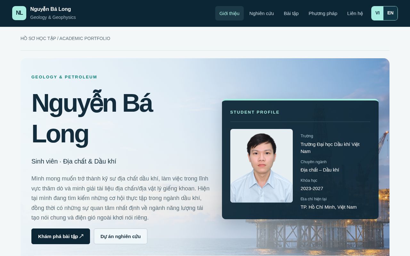Click the Địa chất – Dầu khí major value

coord(320,170)
